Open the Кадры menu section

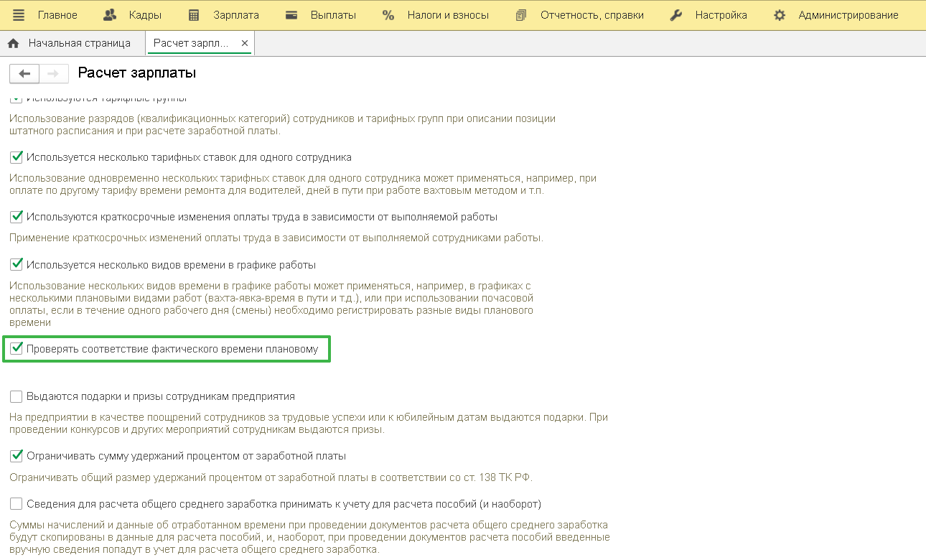[145, 15]
